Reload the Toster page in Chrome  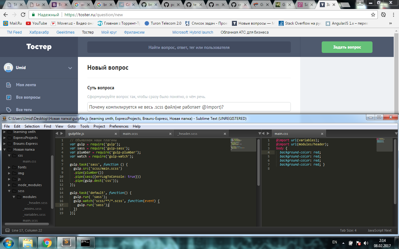pos(23,15)
